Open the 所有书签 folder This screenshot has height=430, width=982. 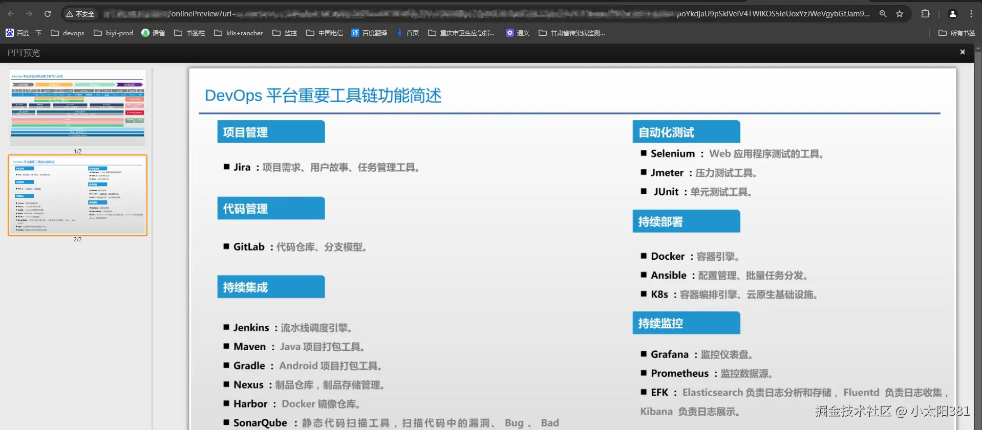pos(957,33)
